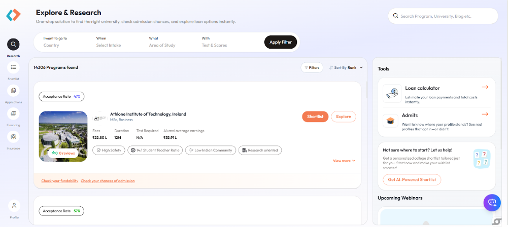This screenshot has width=508, height=227.
Task: Select the Profile label in sidebar
Action: pos(14,217)
